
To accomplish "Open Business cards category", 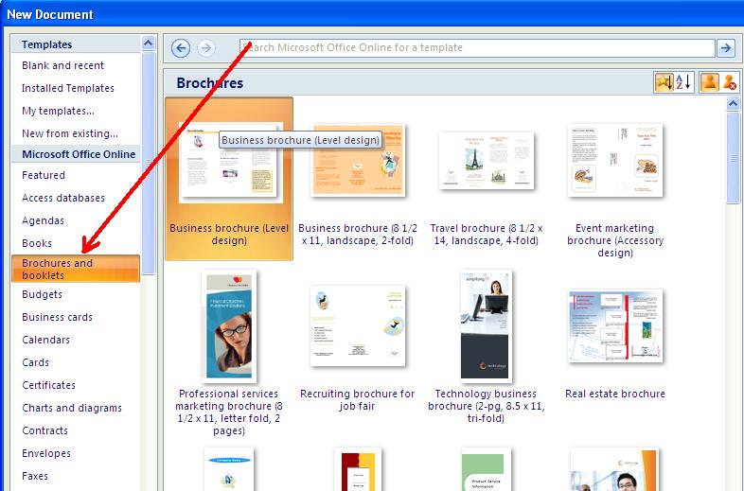I will pos(57,317).
